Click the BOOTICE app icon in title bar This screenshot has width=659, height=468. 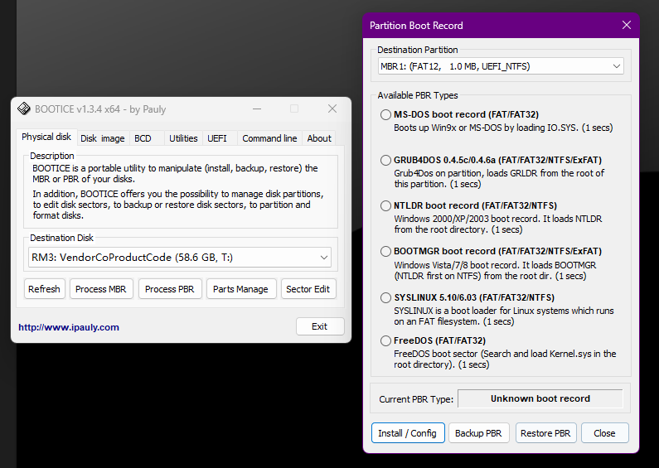(x=24, y=109)
